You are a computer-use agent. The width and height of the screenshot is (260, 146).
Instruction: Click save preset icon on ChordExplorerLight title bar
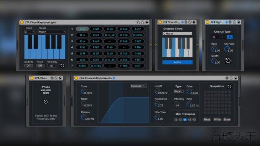[x=147, y=22]
